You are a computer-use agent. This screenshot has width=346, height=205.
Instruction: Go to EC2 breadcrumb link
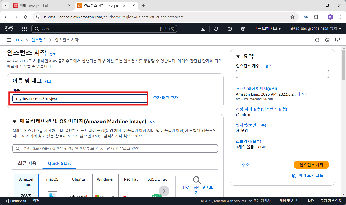click(19, 40)
